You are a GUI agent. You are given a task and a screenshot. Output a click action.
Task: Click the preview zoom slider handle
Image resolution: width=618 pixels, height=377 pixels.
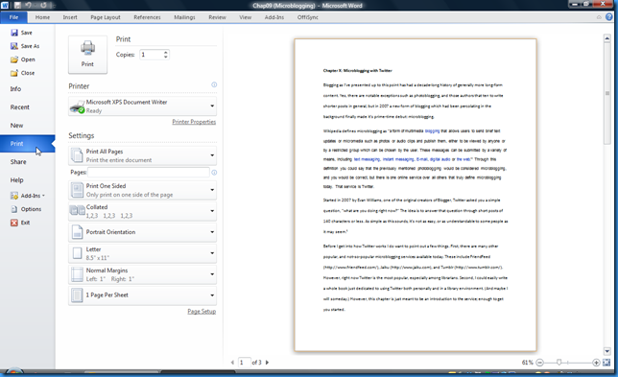point(559,363)
